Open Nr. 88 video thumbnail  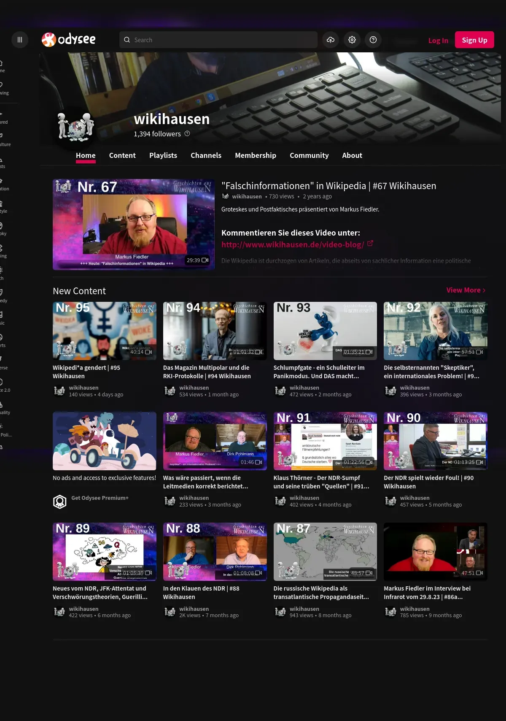(215, 552)
